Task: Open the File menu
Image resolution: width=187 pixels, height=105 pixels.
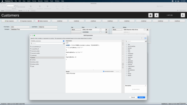Action: pyautogui.click(x=16, y=1)
